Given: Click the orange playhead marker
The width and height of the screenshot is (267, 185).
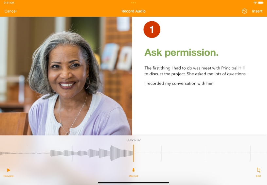Looking at the screenshot, I should coord(133,153).
